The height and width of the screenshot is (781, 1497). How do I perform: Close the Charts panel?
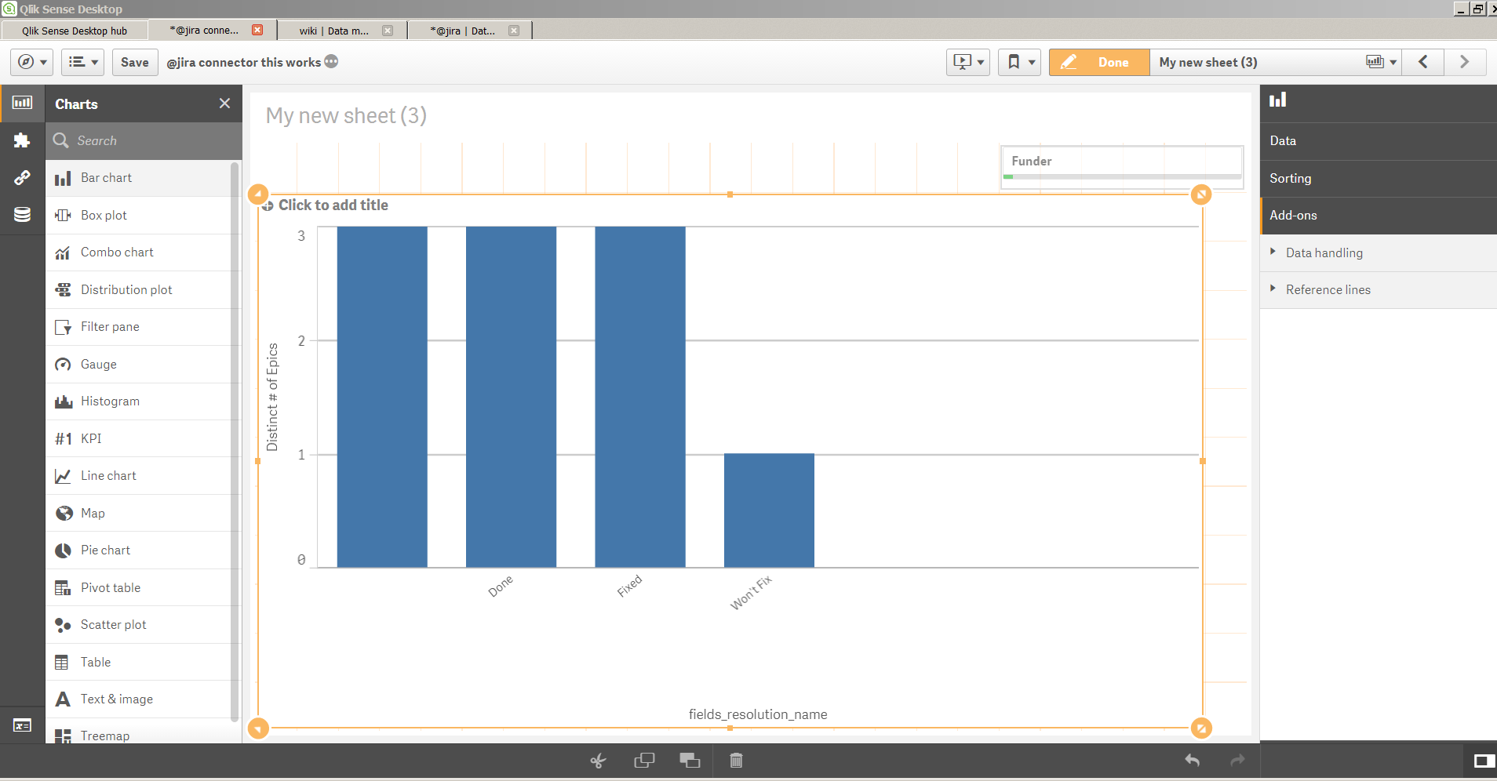click(x=225, y=104)
